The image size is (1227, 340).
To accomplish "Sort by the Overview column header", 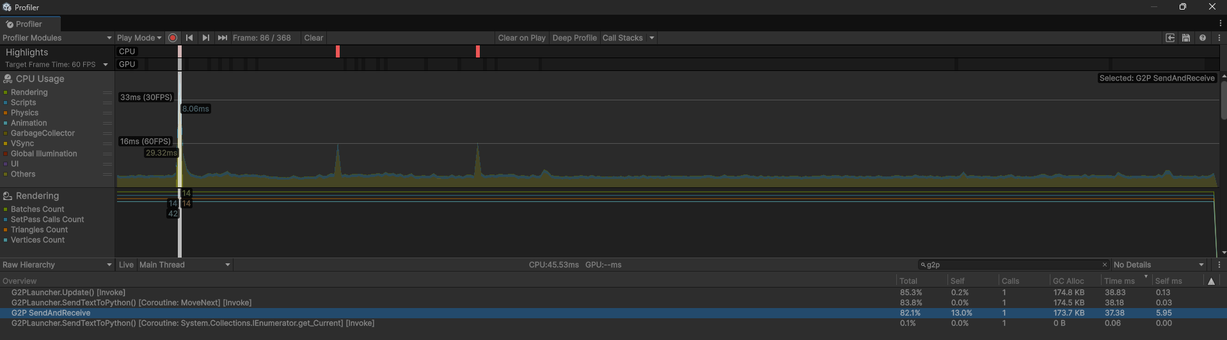I will [448, 281].
